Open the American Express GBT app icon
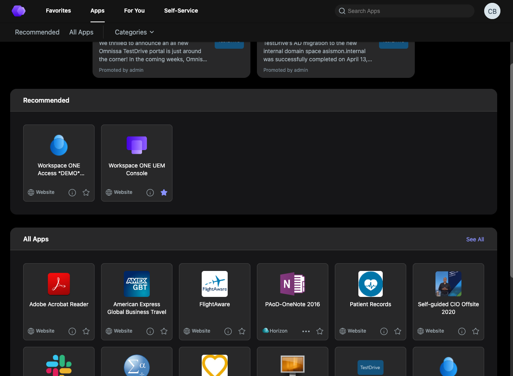This screenshot has height=376, width=513. point(137,284)
